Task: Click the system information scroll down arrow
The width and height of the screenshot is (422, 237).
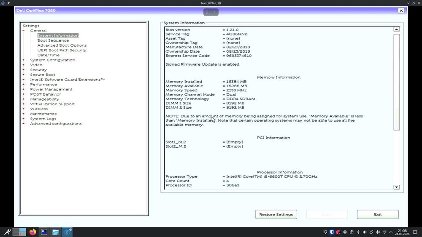Action: point(396,187)
